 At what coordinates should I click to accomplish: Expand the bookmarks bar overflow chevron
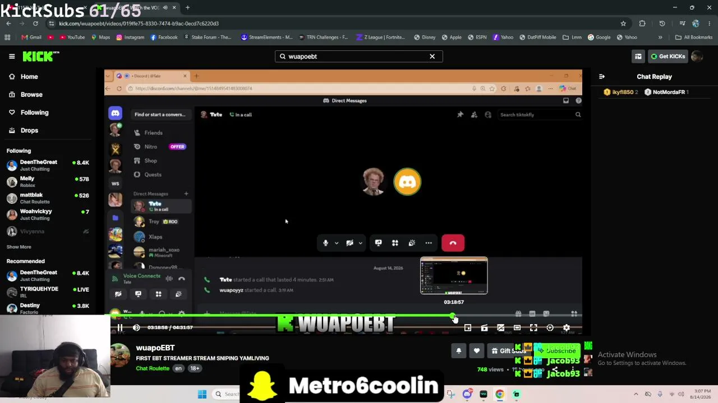(660, 38)
